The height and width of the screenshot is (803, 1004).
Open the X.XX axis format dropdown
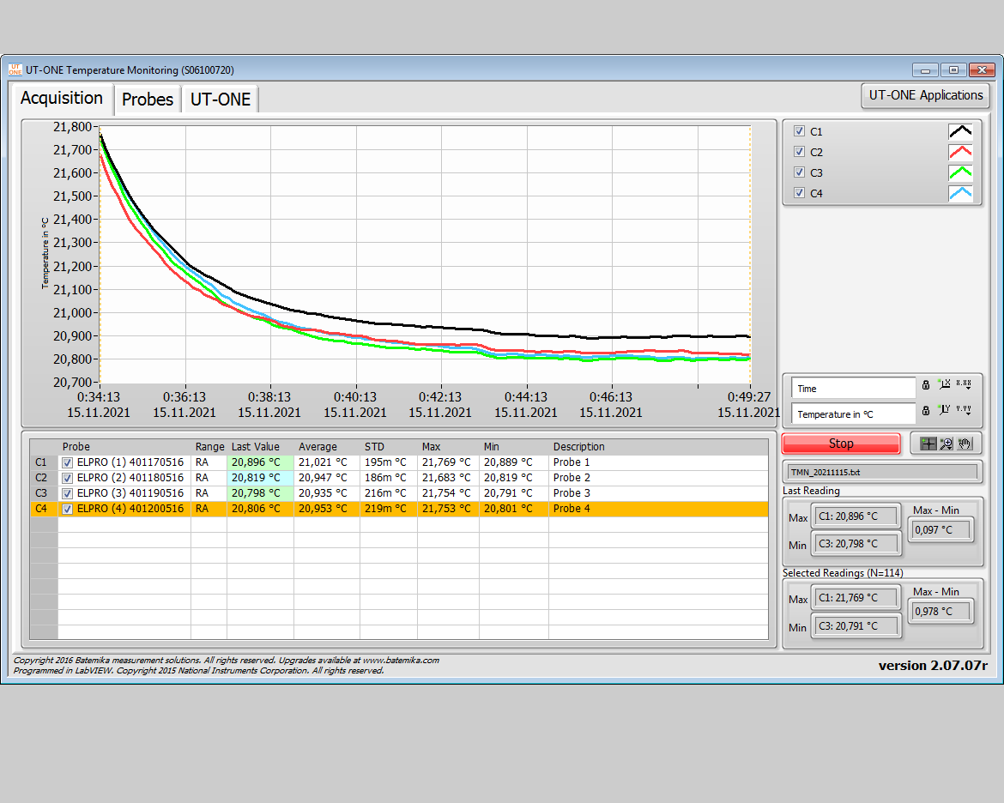coord(965,384)
